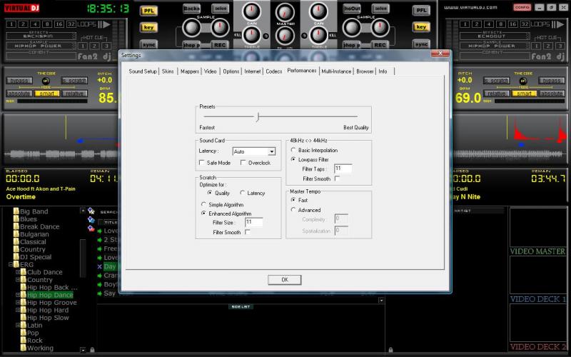571x357 pixels.
Task: Tick Filter Smooth under Scratch section
Action: [x=248, y=232]
